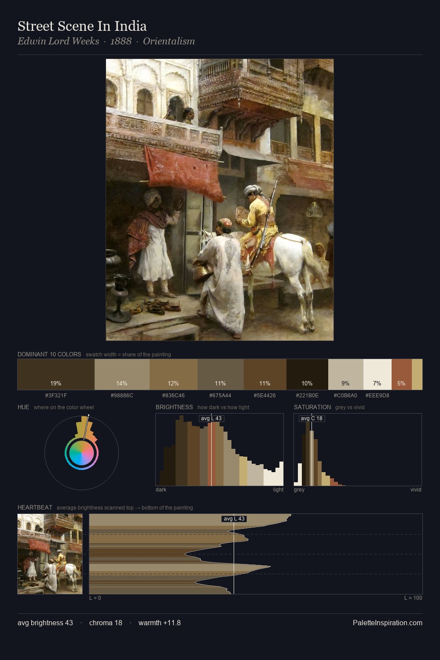Select the 11% #5E4426 brown swatch
The image size is (440, 660).
[x=265, y=374]
